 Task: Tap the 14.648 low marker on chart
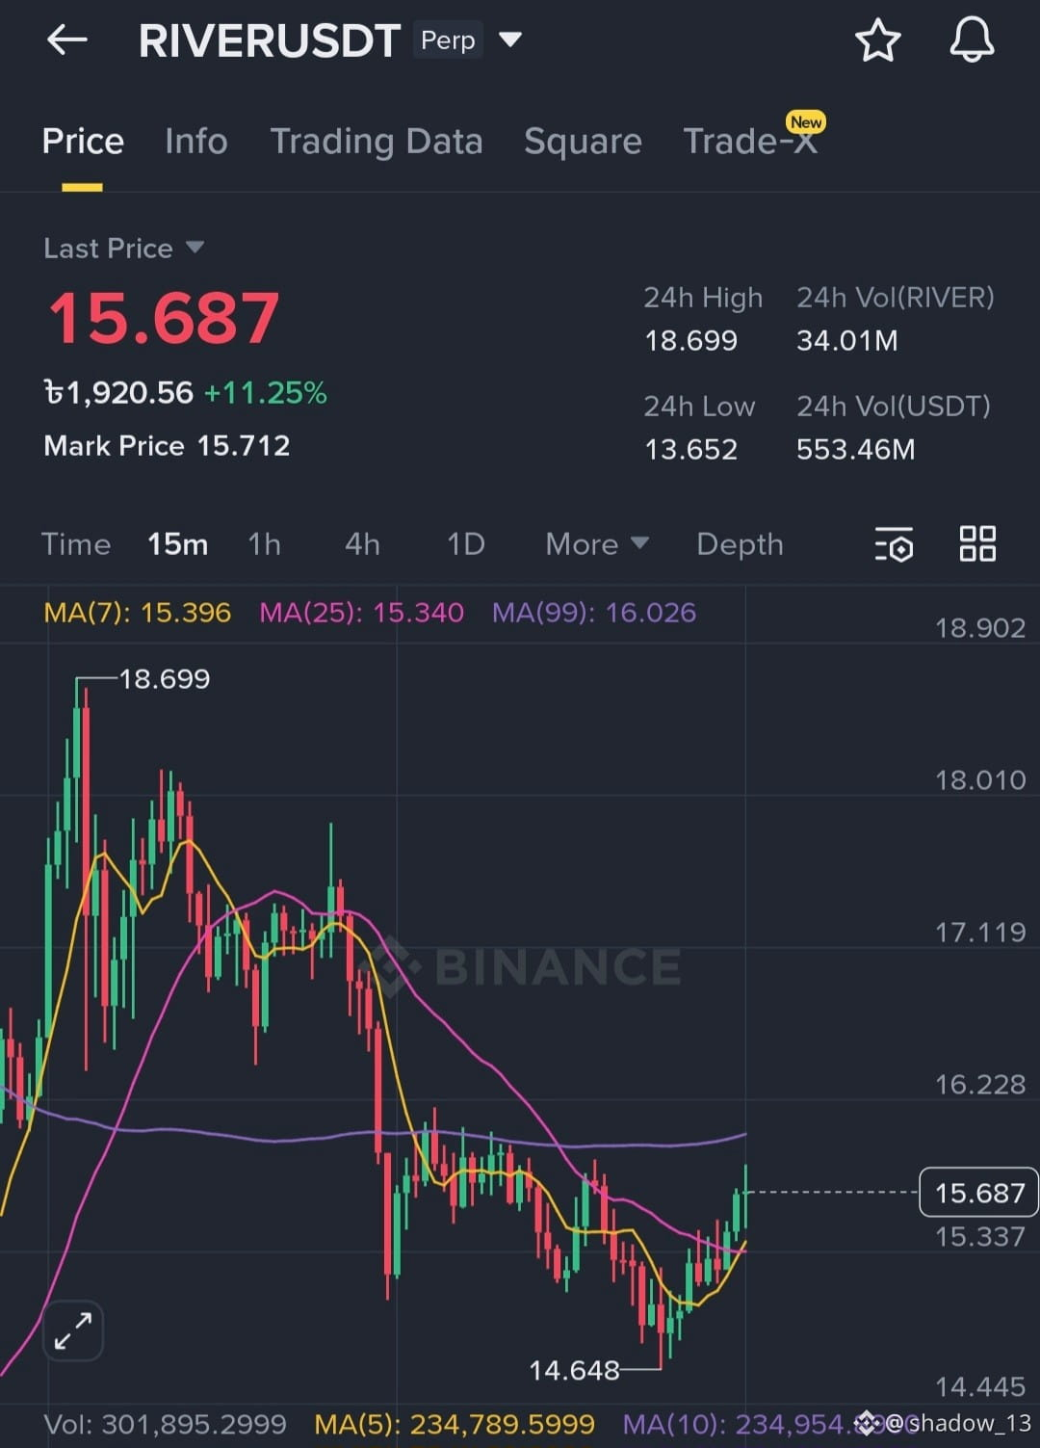pos(574,1371)
